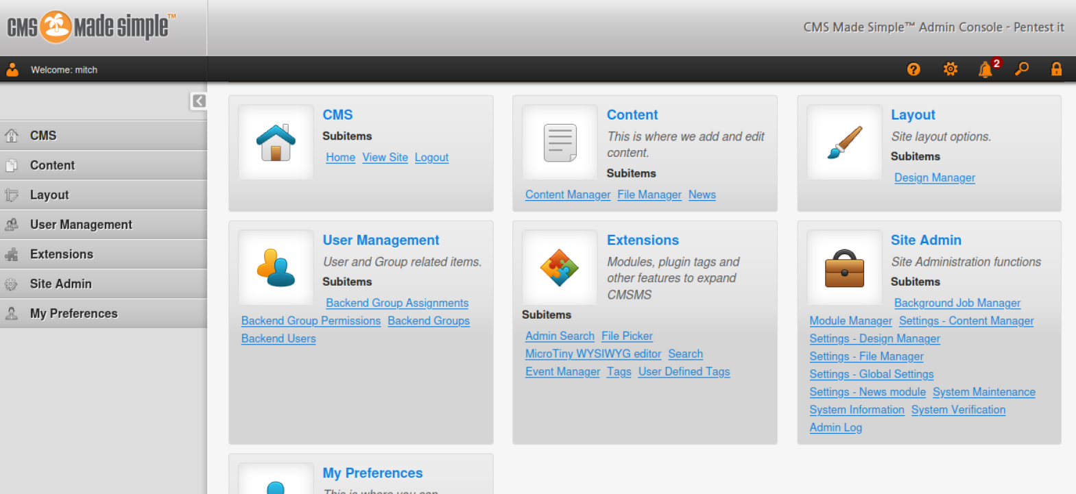Click the User Management card heading
Viewport: 1076px width, 494px height.
tap(381, 240)
